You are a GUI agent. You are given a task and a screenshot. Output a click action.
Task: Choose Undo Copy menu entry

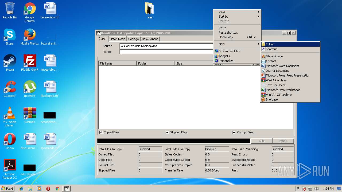237,37
